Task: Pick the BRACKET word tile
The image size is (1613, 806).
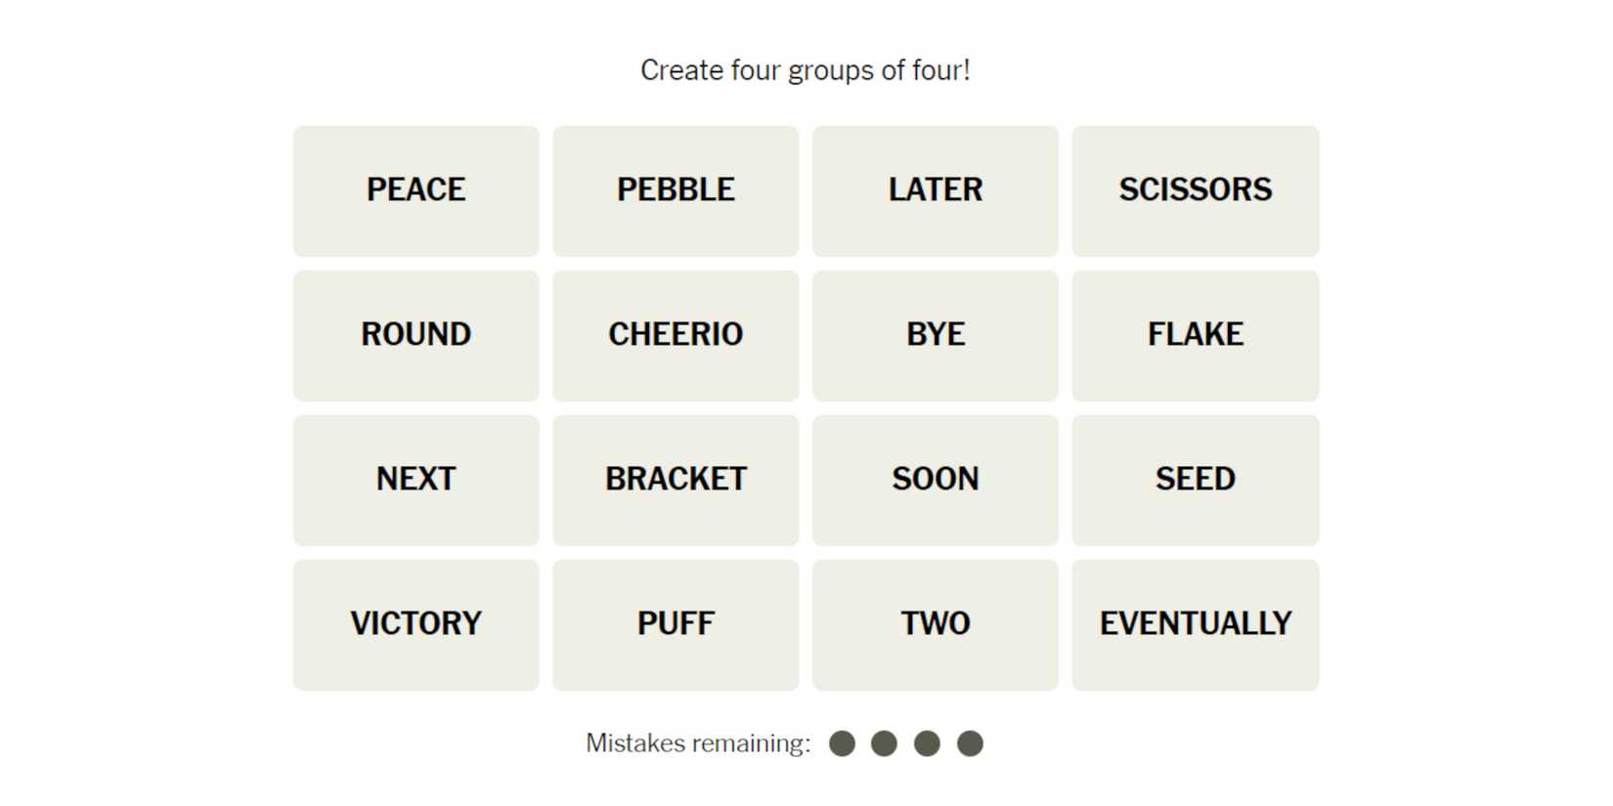Action: click(676, 480)
